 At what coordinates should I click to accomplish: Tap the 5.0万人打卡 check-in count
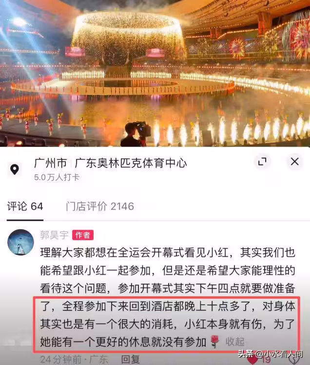57,177
